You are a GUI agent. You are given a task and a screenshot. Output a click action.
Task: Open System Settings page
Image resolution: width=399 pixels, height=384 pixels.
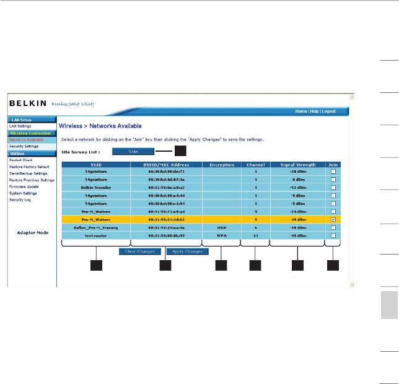tap(23, 193)
